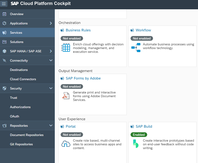Image resolution: width=198 pixels, height=163 pixels.
Task: Open Solutions in the navigation
Action: coord(27,42)
